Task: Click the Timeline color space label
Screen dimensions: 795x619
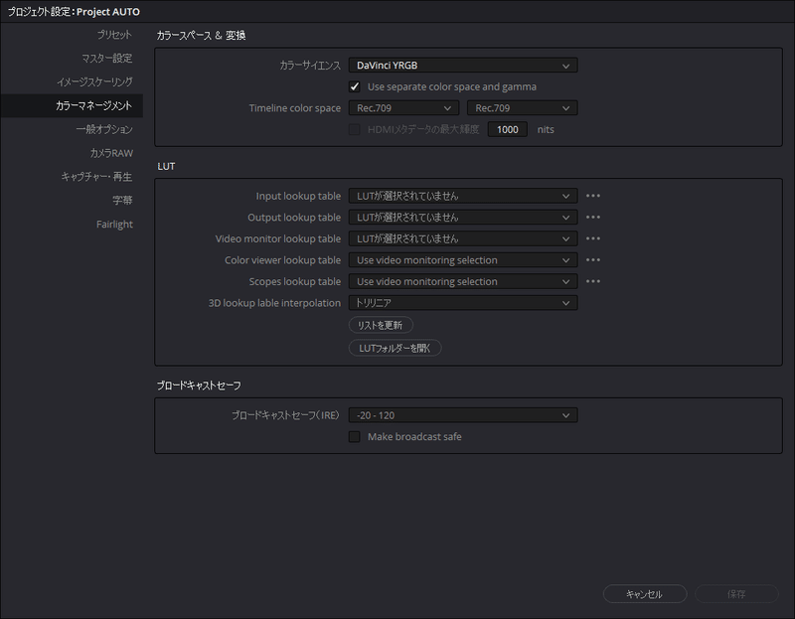Action: pos(294,108)
